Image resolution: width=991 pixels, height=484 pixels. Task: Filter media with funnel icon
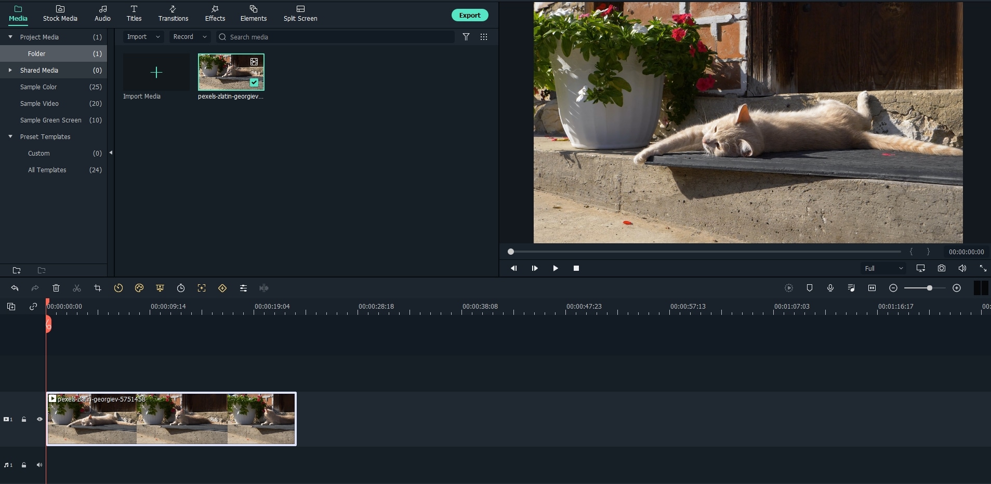pyautogui.click(x=466, y=37)
